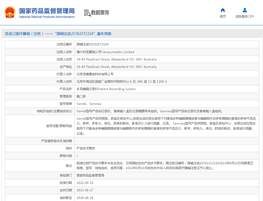Viewport: 263px width, 201px height.
Task: Click the 产品名称 row label
Action: click(x=66, y=89)
